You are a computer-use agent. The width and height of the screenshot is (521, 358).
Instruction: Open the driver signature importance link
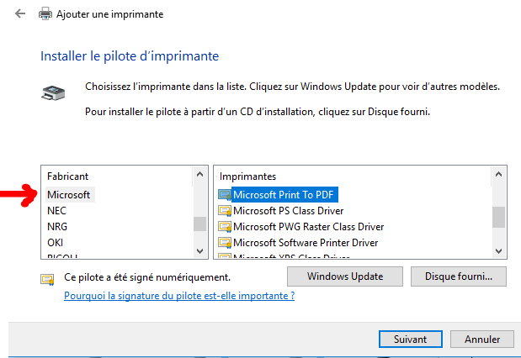click(179, 295)
